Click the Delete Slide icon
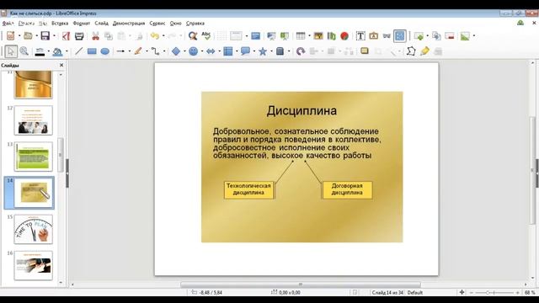 coord(450,35)
